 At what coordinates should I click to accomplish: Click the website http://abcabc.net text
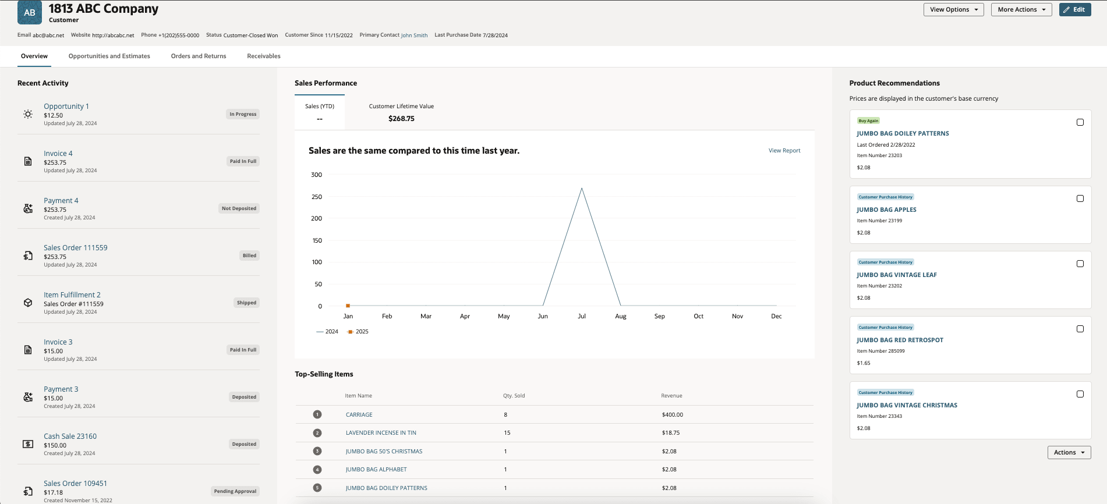[113, 36]
